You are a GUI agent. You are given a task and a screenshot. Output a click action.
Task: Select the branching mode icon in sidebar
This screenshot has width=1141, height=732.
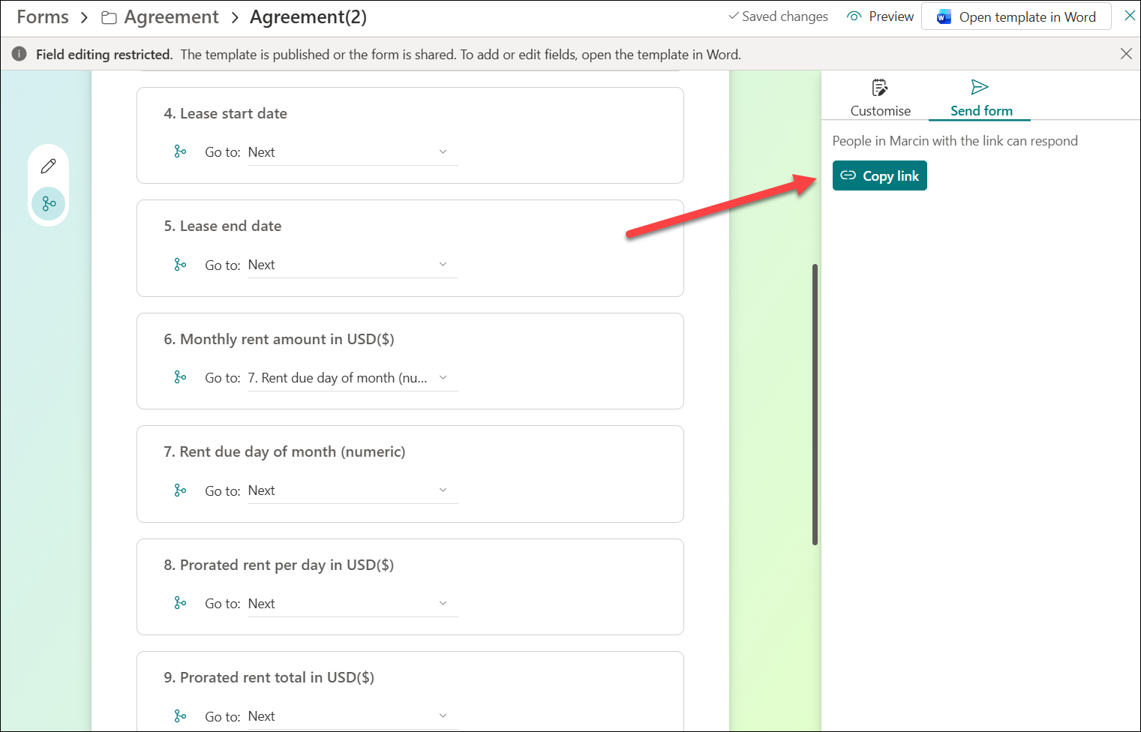coord(49,203)
